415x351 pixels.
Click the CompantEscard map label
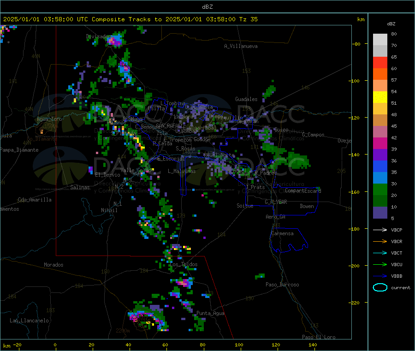coord(303,190)
